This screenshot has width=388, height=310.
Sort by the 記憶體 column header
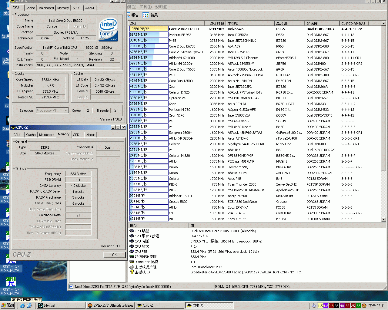322,23
